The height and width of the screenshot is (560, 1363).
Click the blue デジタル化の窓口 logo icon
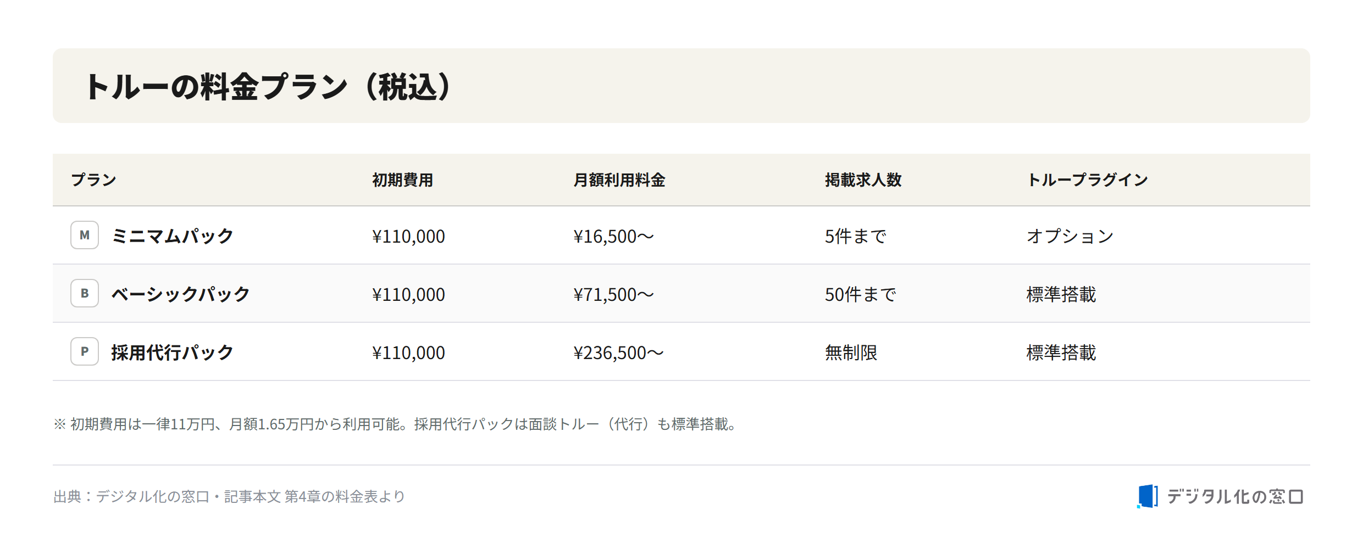[1148, 496]
